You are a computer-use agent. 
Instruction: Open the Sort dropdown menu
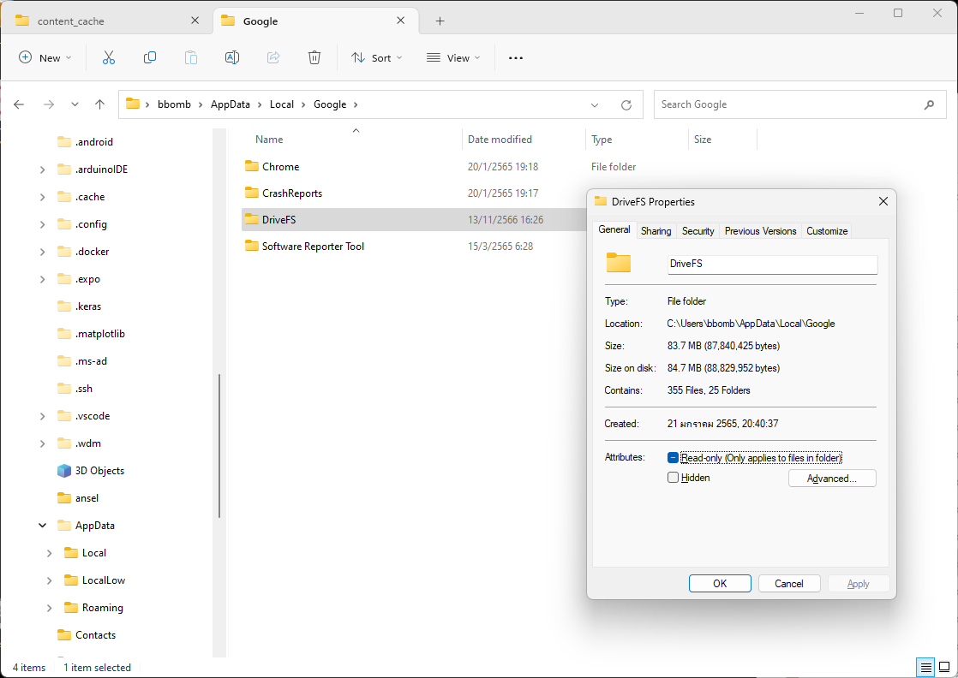(375, 57)
